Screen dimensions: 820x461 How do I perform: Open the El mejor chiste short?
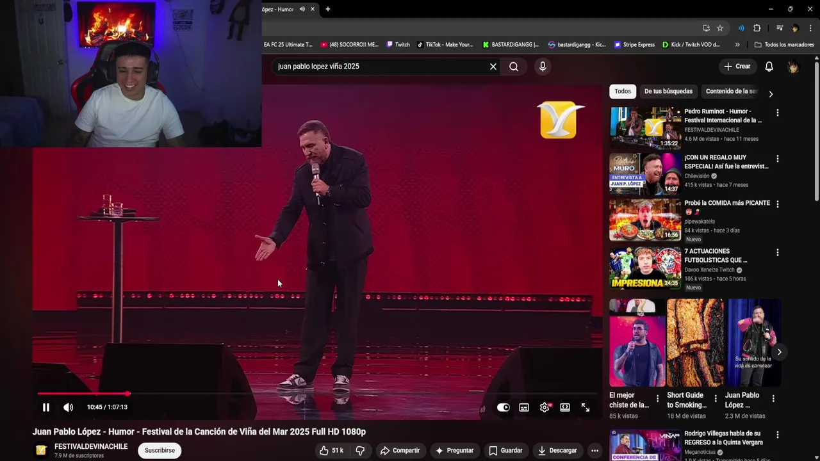(637, 343)
